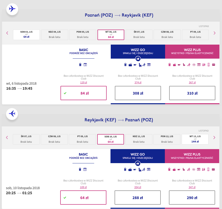Click the outbound flight airplane icon
222x209 pixels.
pos(12,9)
